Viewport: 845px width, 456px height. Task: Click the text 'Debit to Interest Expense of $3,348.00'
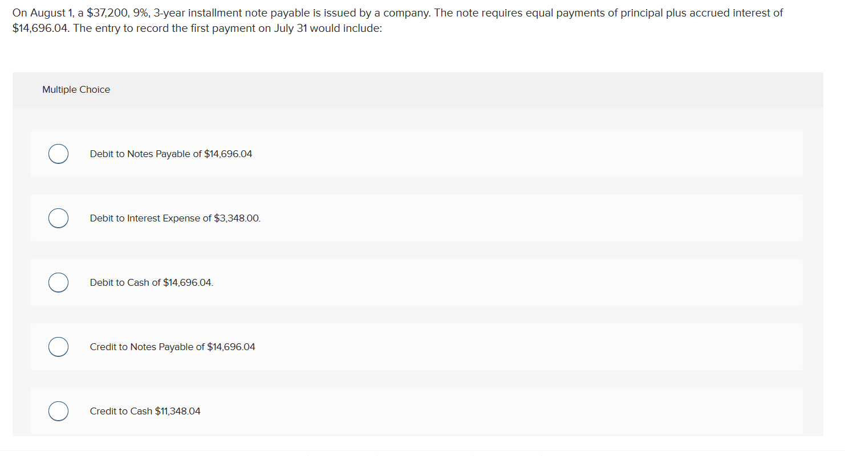click(175, 218)
